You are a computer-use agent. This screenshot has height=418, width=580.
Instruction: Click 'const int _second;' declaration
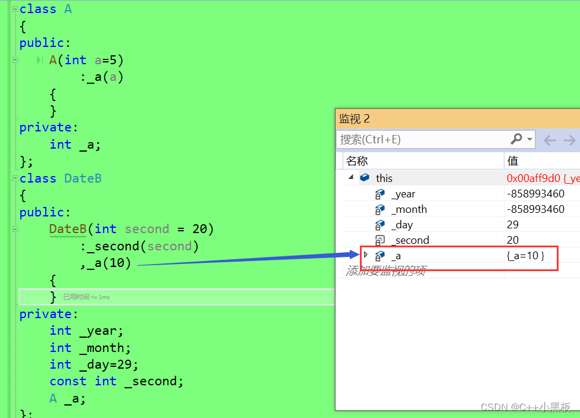click(117, 381)
